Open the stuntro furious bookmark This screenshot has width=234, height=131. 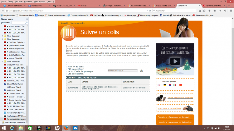[15, 26]
